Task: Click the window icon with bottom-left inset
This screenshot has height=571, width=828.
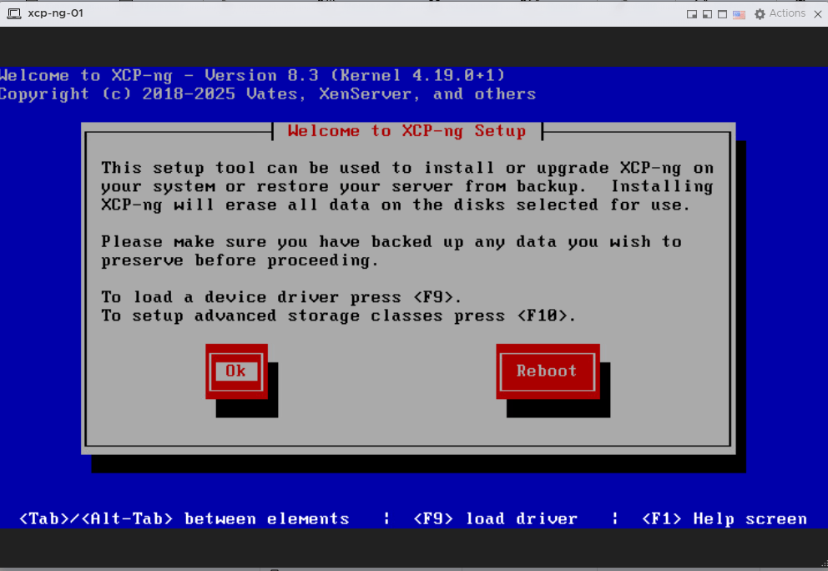Action: pyautogui.click(x=707, y=14)
